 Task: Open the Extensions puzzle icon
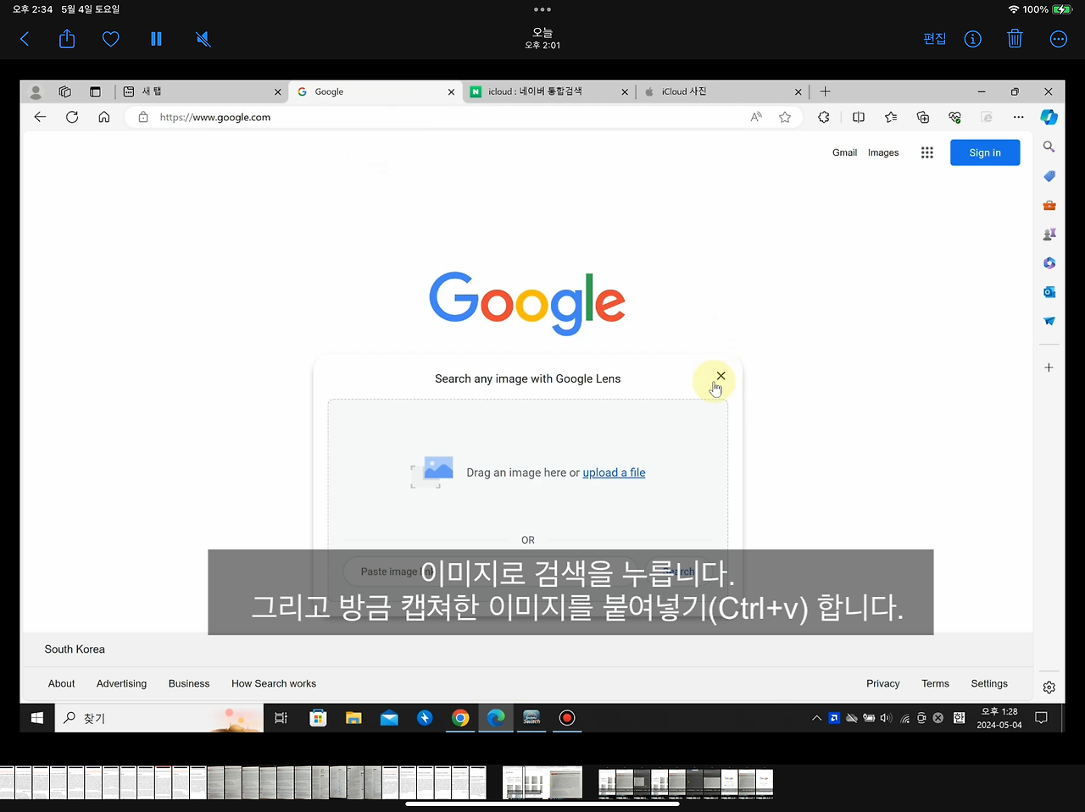point(823,117)
